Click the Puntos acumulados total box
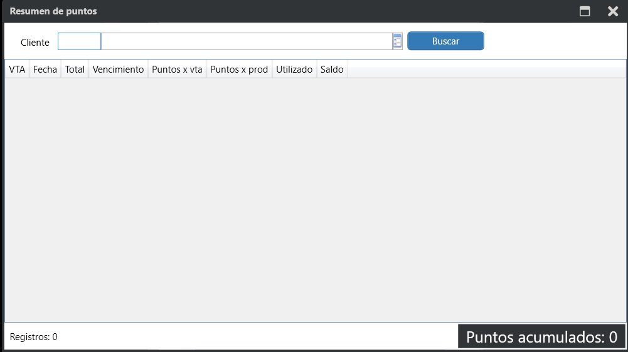The height and width of the screenshot is (352, 628). tap(541, 337)
